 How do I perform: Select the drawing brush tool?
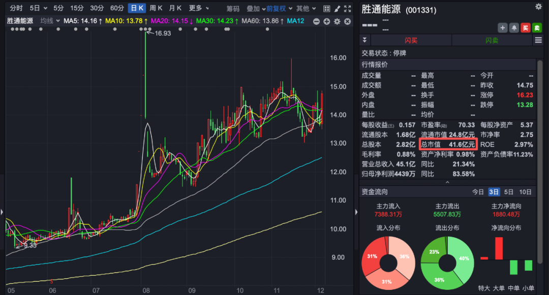tap(337, 8)
